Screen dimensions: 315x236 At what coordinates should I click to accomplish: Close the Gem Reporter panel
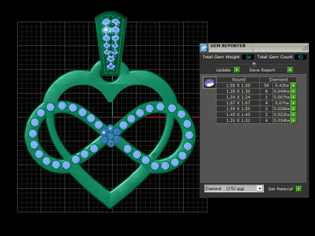tap(304, 47)
